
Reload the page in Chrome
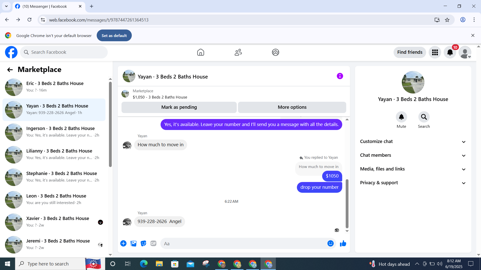(x=30, y=20)
